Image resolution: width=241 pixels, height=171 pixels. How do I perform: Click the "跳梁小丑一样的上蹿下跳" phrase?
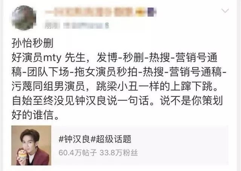coord(154,86)
